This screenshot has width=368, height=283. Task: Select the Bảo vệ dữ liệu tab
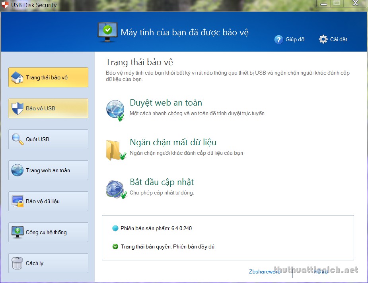click(49, 201)
